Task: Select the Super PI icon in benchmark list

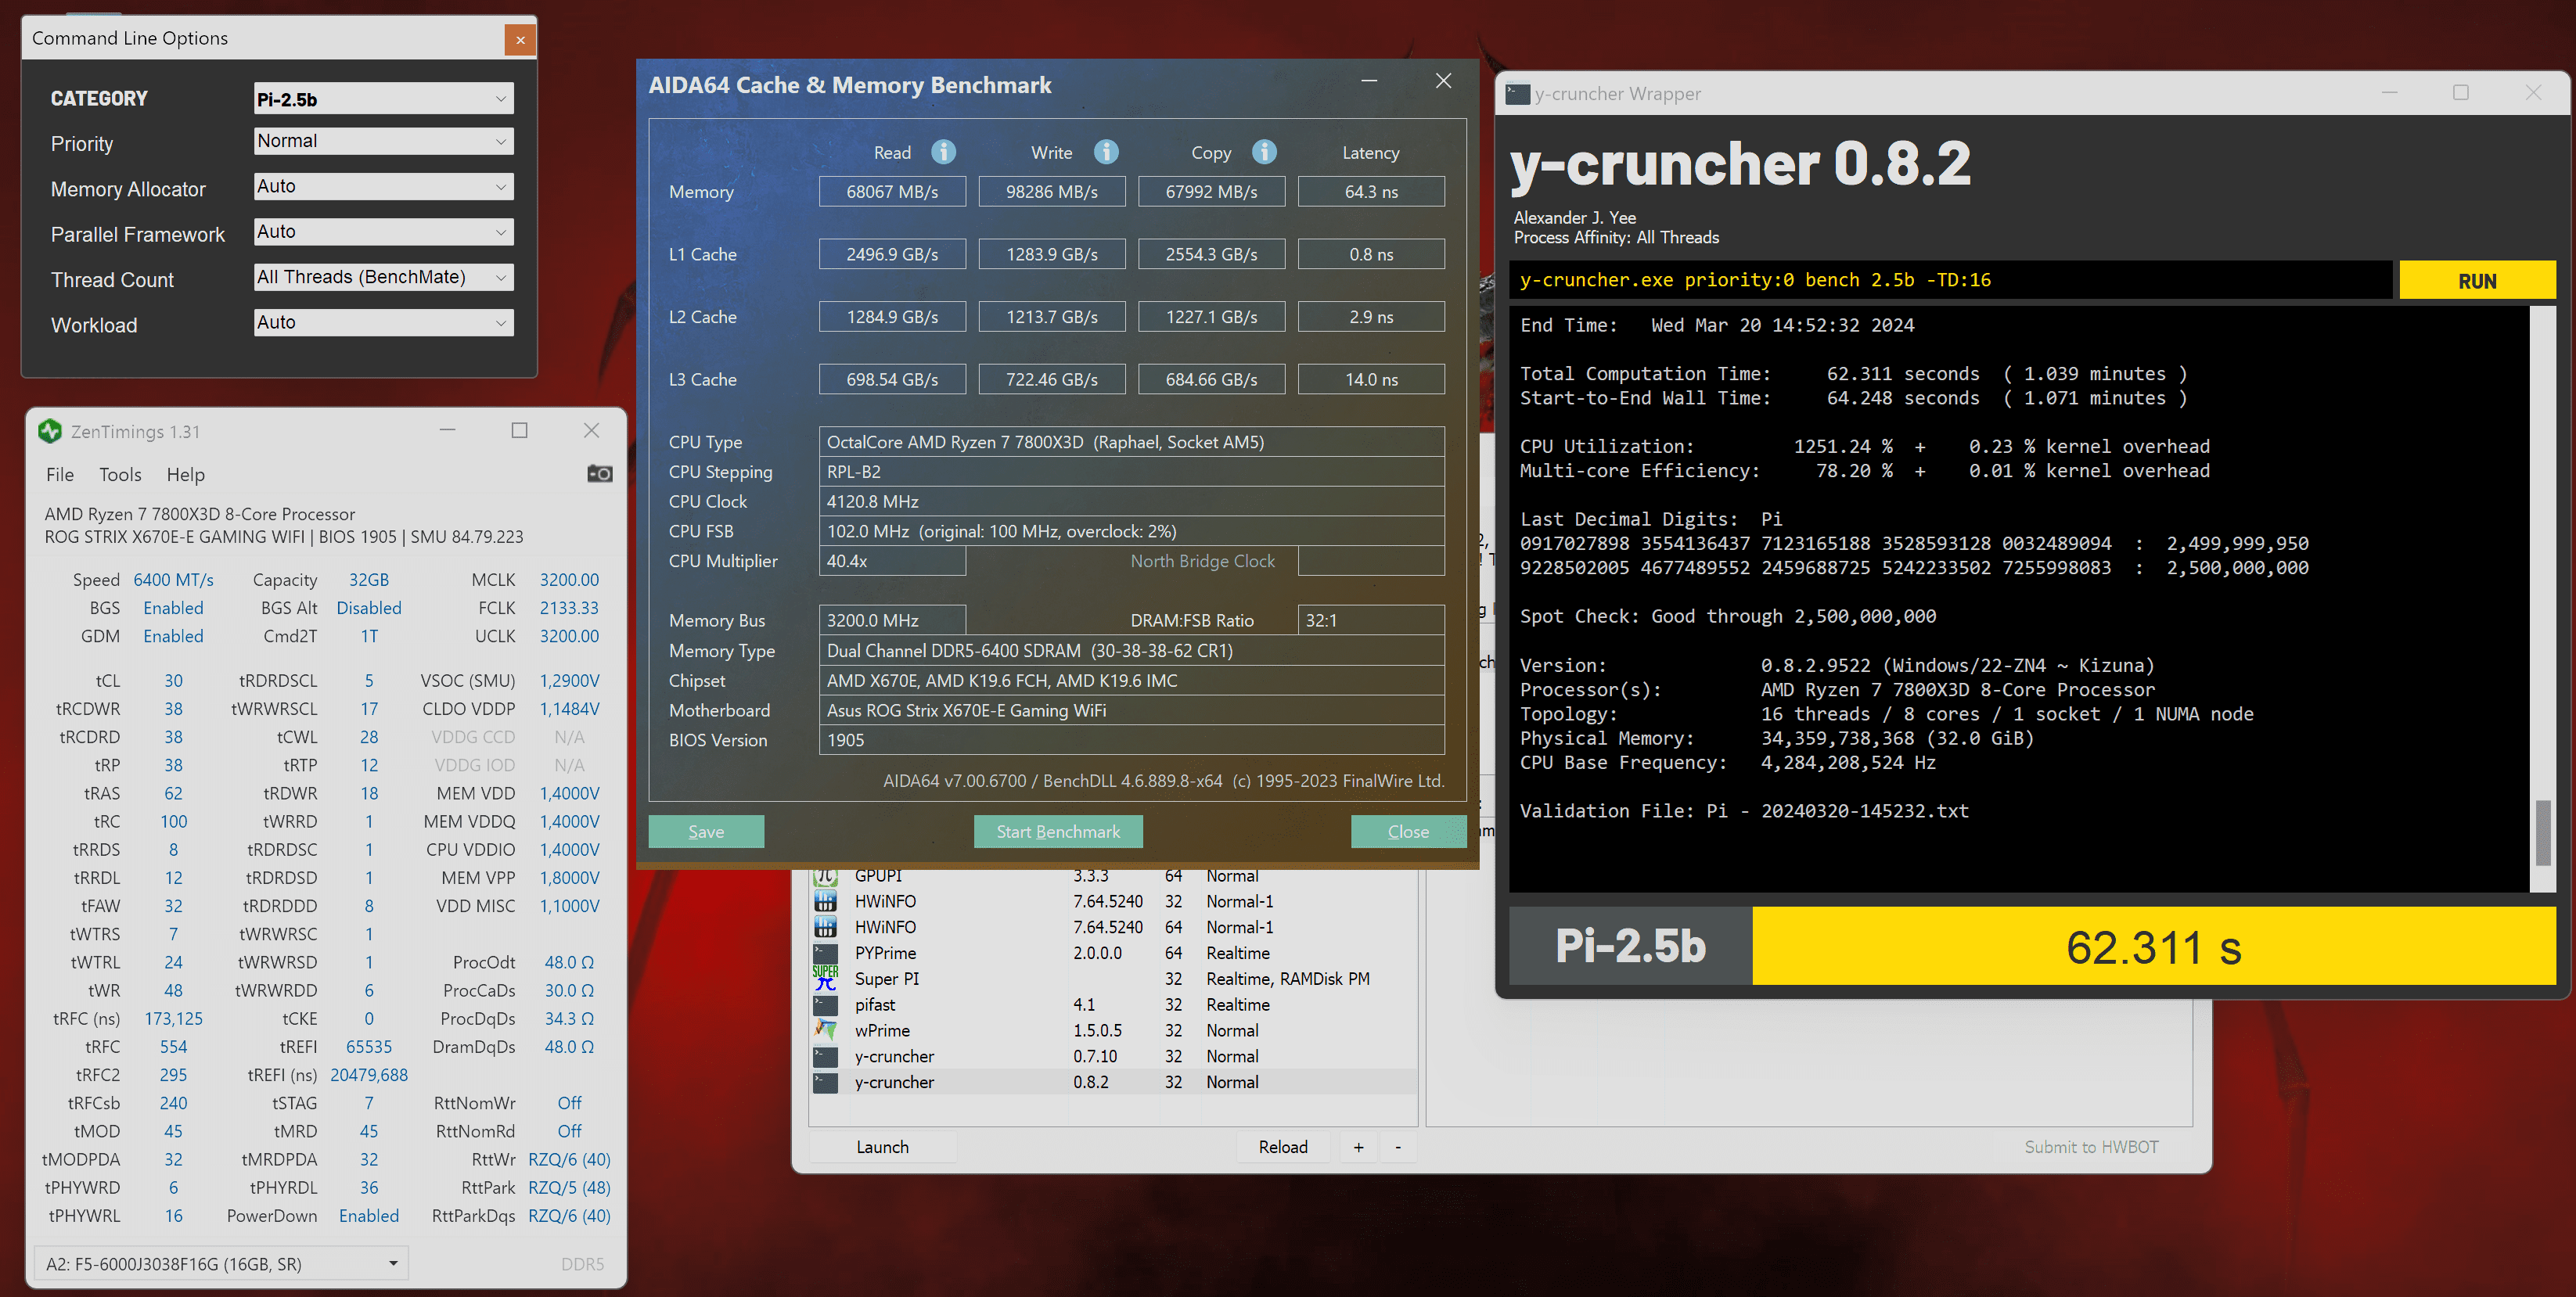Action: (x=825, y=979)
